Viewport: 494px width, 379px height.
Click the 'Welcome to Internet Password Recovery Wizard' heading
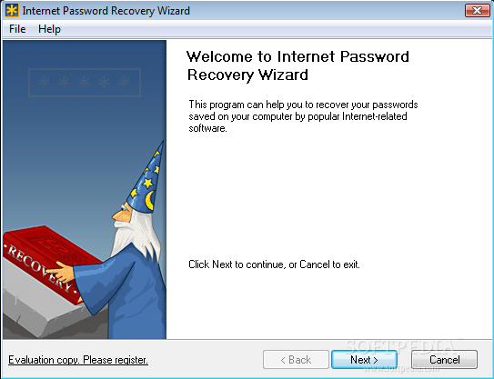click(297, 65)
